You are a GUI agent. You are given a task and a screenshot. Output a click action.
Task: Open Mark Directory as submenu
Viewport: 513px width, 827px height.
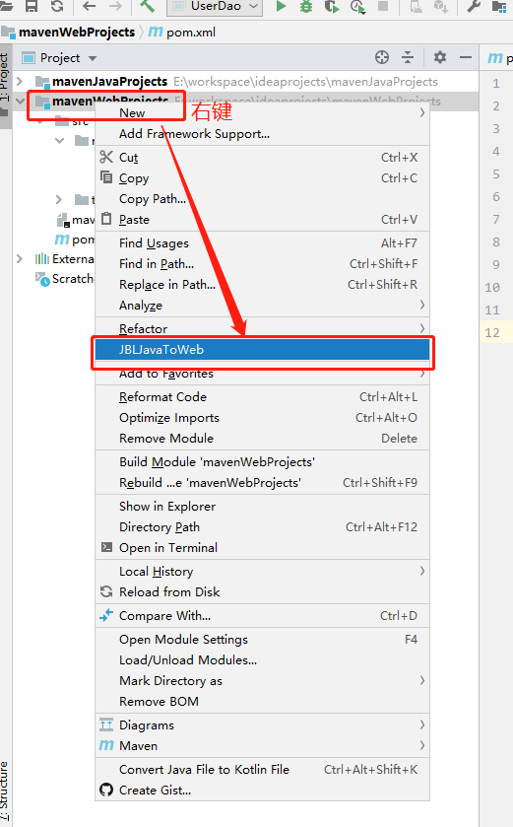(x=262, y=680)
